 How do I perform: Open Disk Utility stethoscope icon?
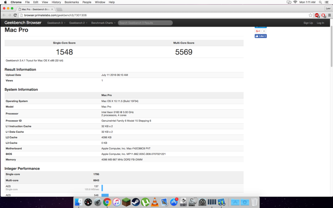click(x=193, y=202)
